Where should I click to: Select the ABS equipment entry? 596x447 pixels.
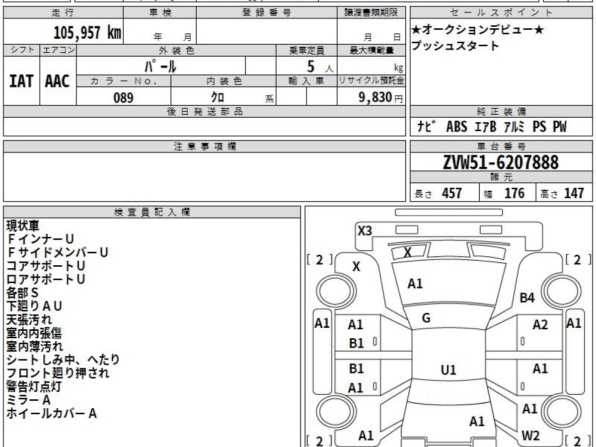[456, 127]
